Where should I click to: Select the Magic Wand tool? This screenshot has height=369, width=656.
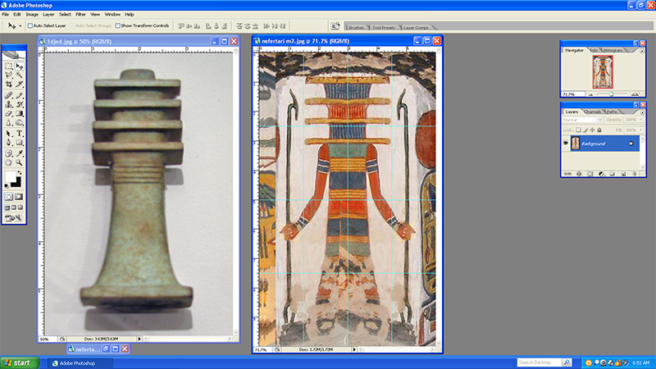click(x=20, y=75)
